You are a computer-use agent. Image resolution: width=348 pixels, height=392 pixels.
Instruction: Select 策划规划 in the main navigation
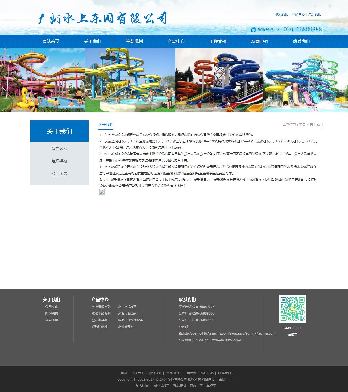134,41
